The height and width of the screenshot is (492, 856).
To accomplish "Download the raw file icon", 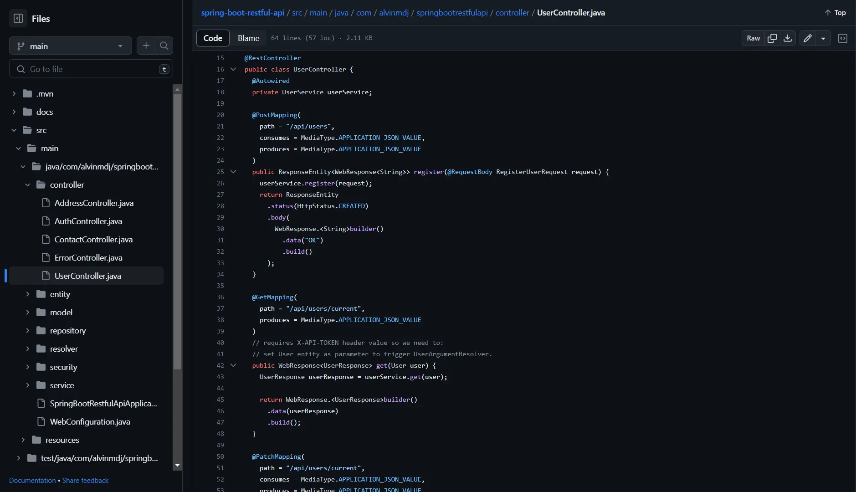I will click(788, 38).
